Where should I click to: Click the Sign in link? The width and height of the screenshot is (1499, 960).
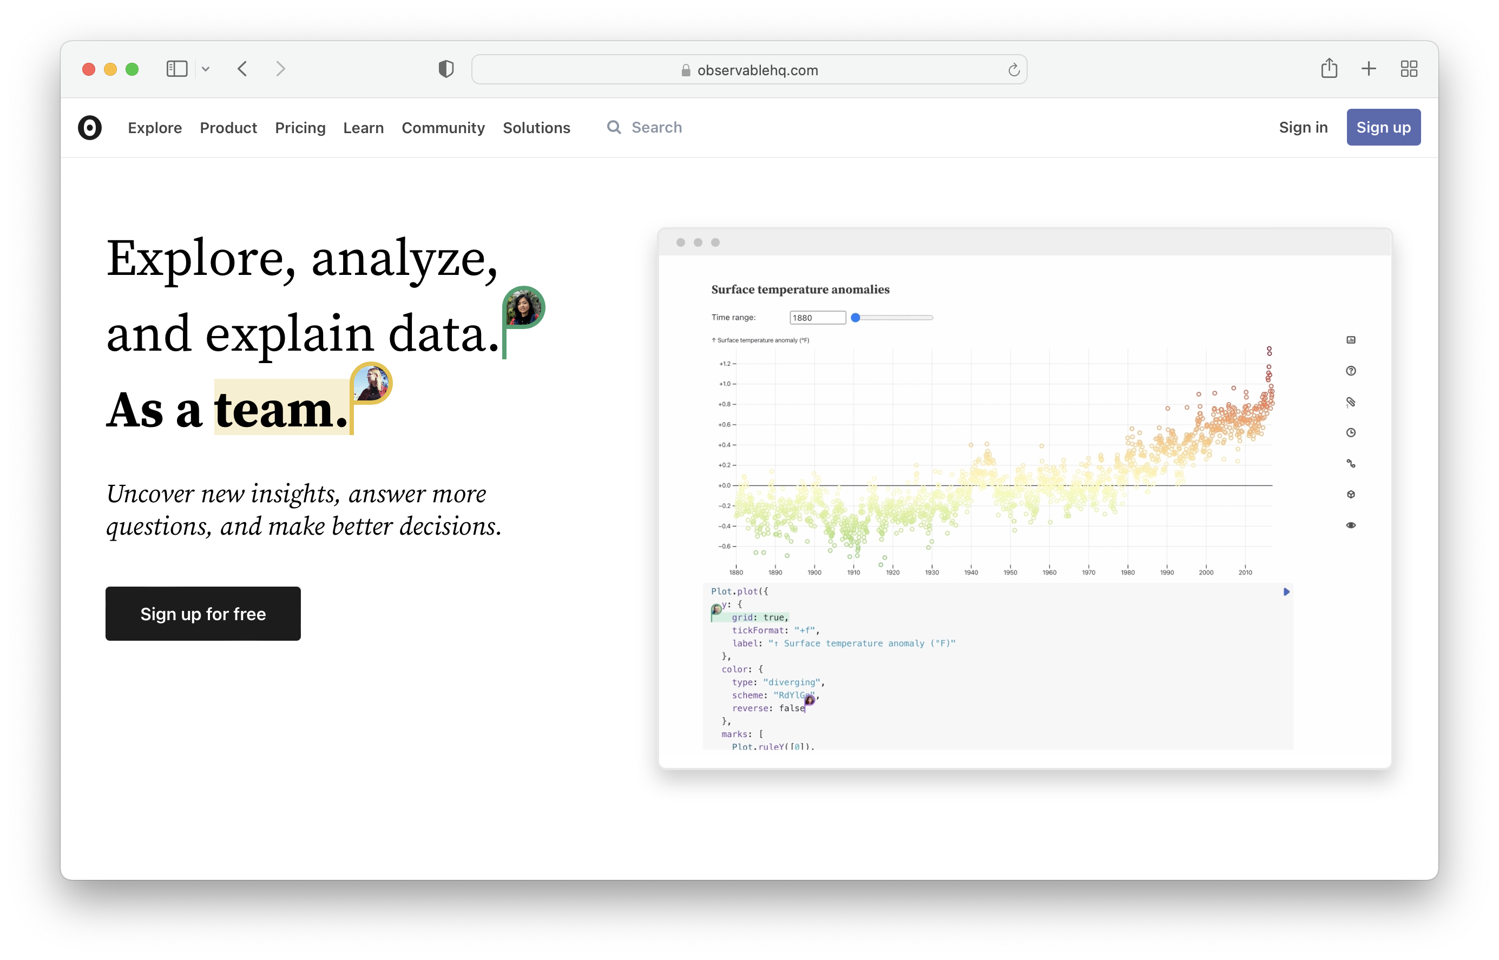[1303, 127]
